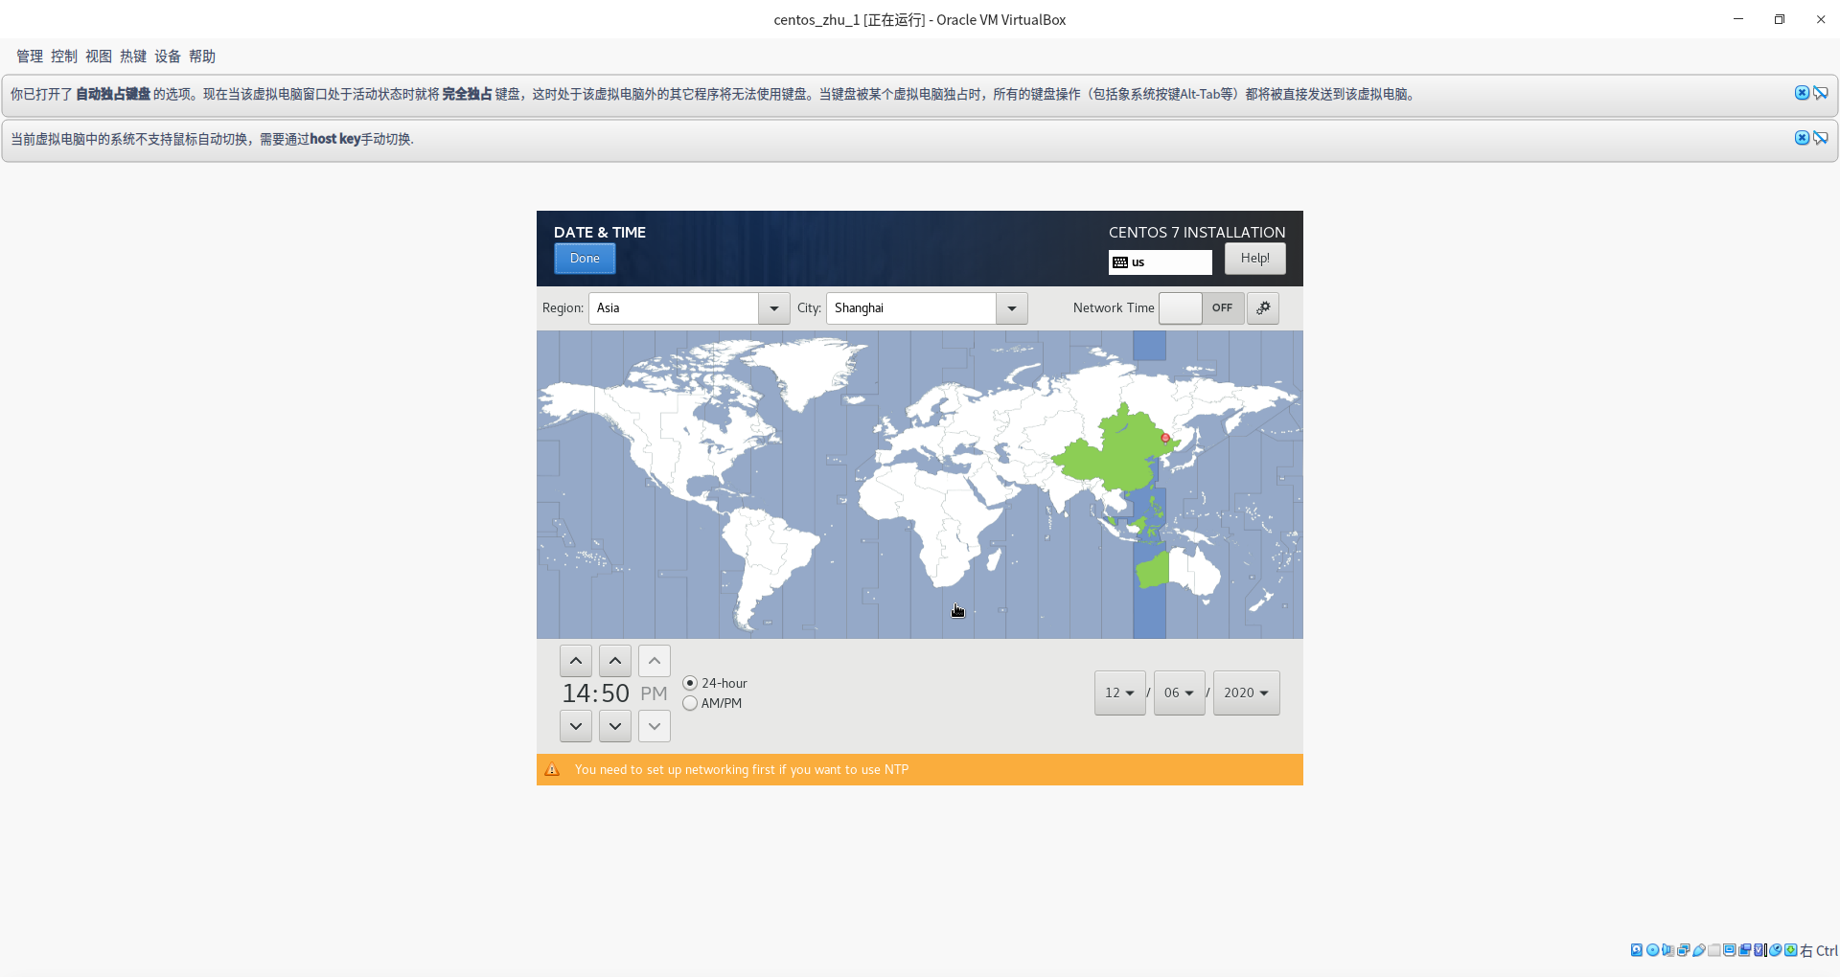Click the shared folders status icon
The image size is (1840, 977).
coord(1714,950)
